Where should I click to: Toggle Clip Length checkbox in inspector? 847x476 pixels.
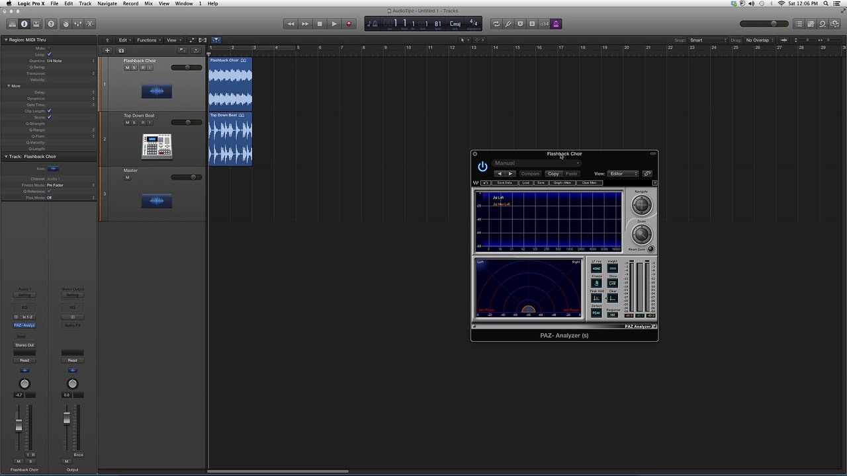pos(49,111)
